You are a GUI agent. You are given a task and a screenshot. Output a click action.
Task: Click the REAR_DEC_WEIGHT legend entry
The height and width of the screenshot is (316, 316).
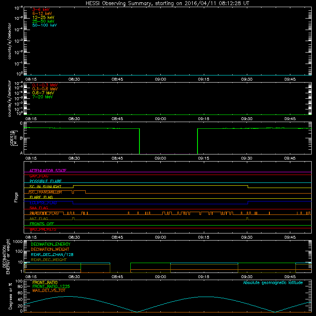pos(49,260)
